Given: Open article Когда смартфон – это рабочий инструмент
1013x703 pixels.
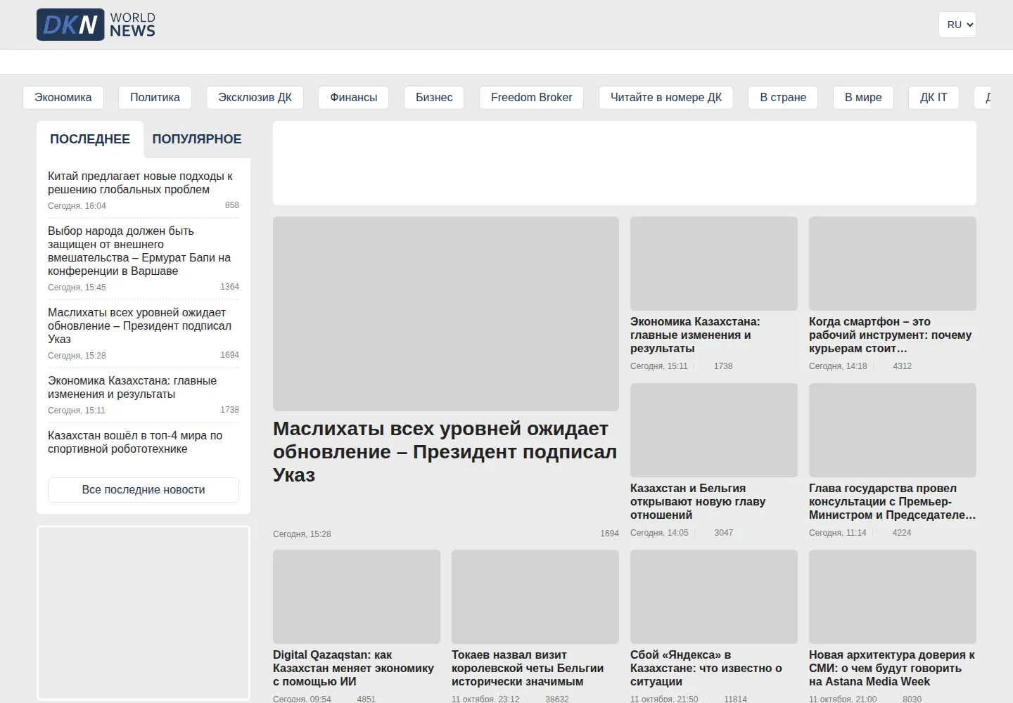Looking at the screenshot, I should pos(890,335).
